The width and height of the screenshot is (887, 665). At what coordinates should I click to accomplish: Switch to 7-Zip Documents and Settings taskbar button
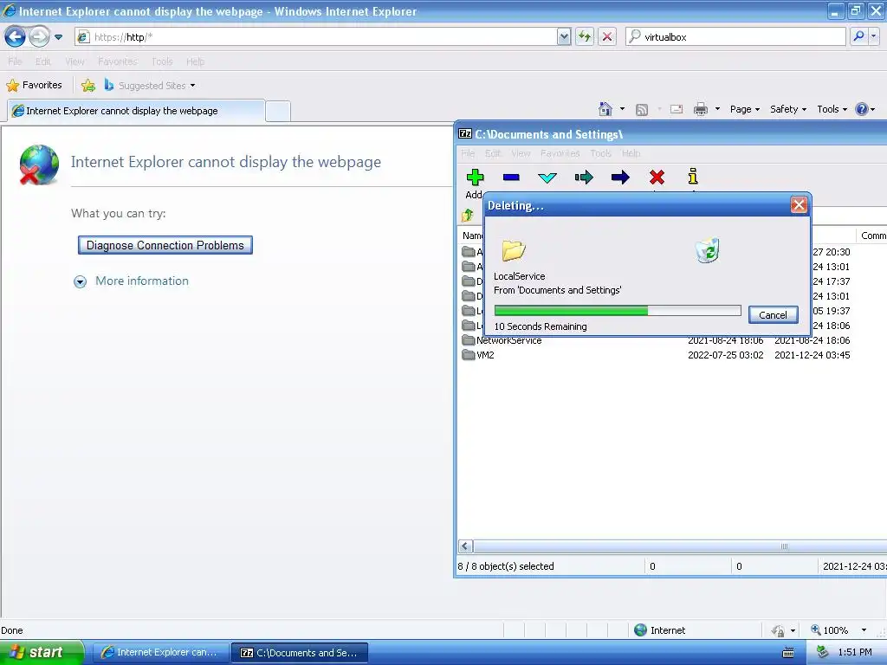(300, 653)
